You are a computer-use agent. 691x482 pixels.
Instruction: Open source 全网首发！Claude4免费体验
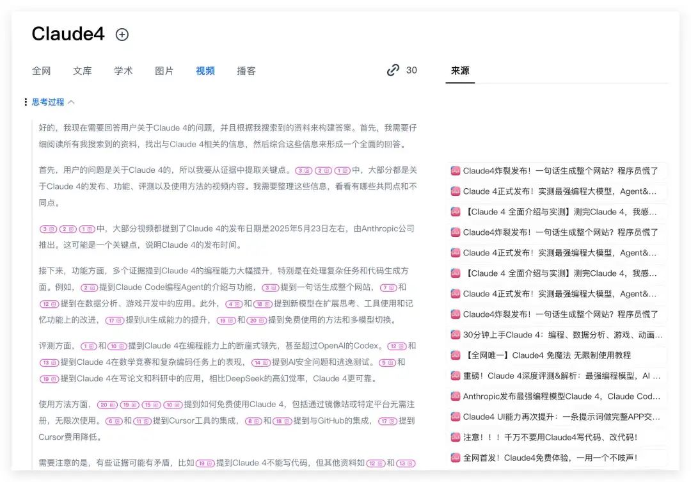557,458
